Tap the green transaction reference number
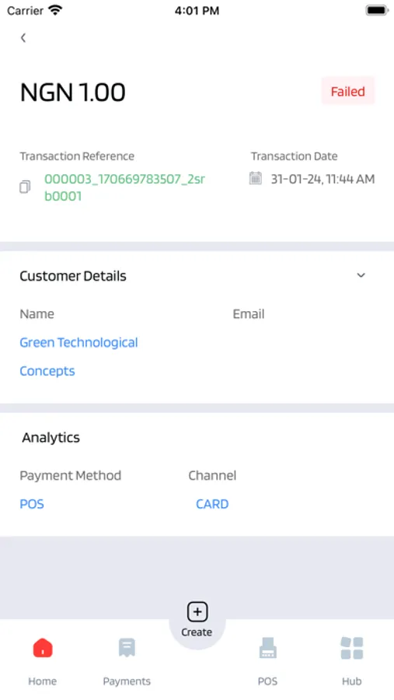 click(x=124, y=187)
